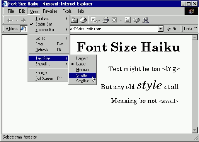
Task: Click the Edit page toolbar icon
Action: pyautogui.click(x=114, y=20)
